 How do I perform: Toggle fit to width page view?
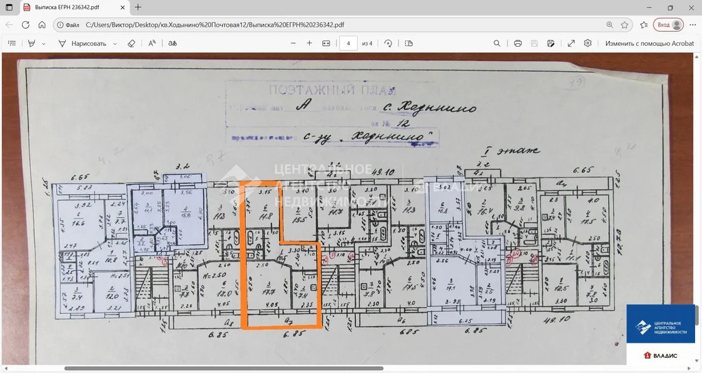(326, 43)
